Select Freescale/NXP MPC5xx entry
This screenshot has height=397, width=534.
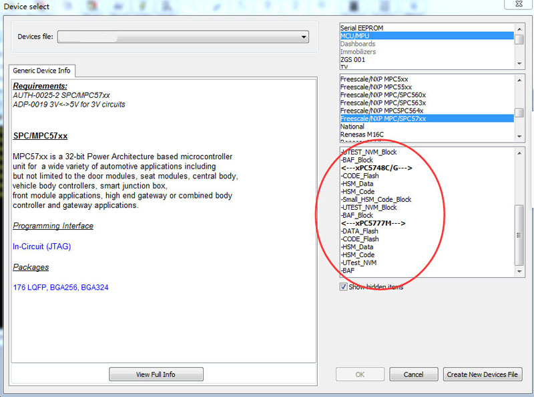coord(427,79)
